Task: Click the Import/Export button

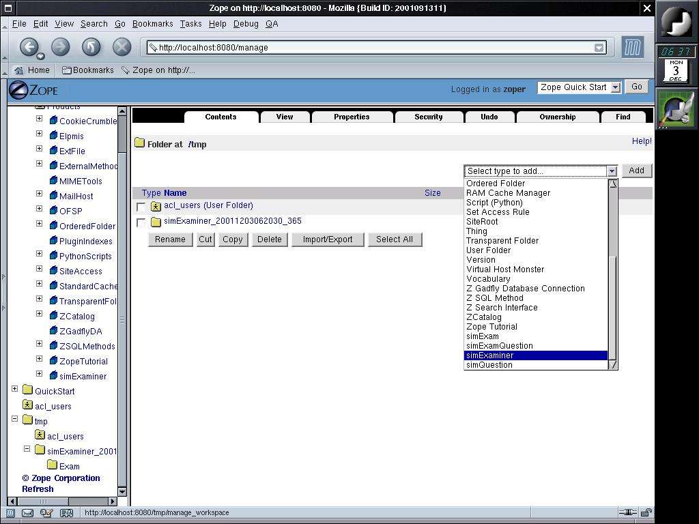Action: (x=328, y=239)
